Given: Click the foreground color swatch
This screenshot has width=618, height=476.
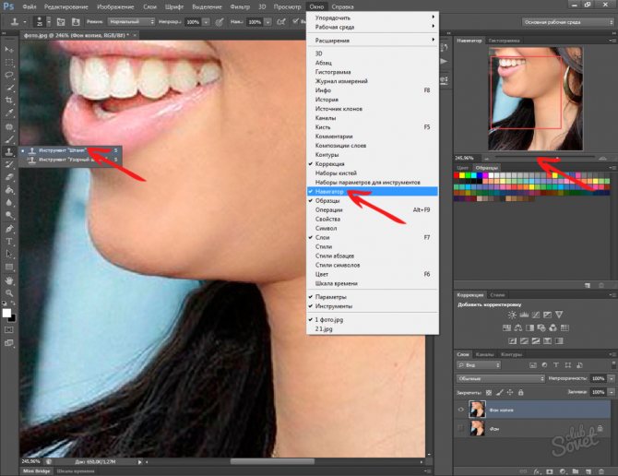Looking at the screenshot, I should pyautogui.click(x=6, y=314).
